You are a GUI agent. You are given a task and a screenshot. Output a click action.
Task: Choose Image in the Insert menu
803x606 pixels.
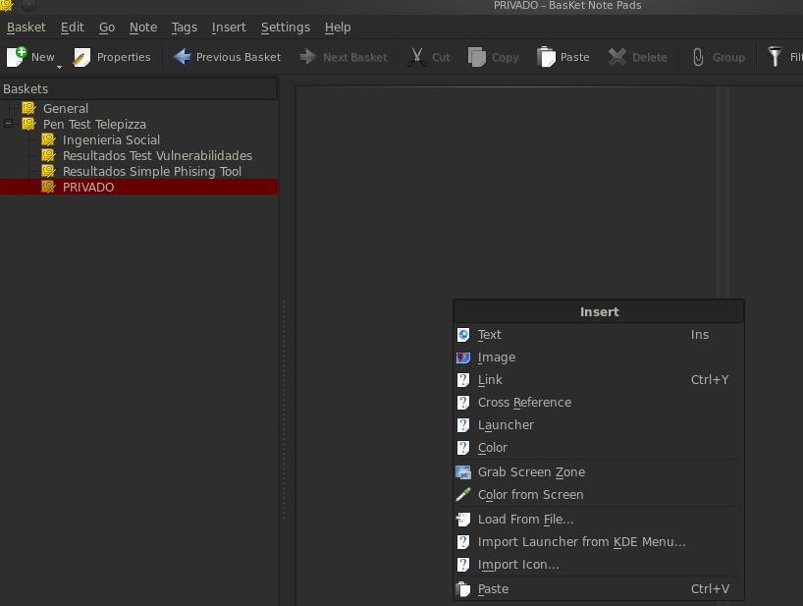[x=496, y=358]
